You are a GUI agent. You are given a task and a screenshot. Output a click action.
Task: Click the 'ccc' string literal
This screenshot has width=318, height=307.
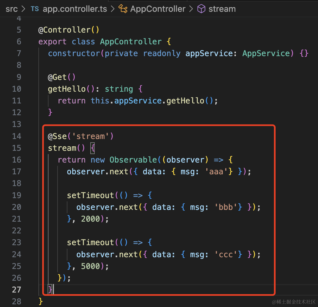pyautogui.click(x=226, y=254)
